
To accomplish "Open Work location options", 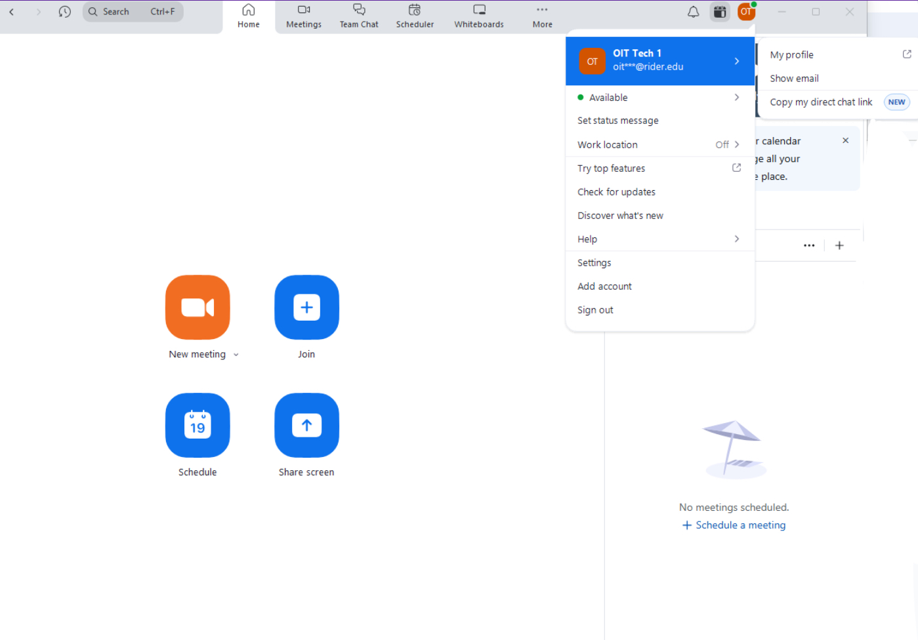I will [x=660, y=145].
